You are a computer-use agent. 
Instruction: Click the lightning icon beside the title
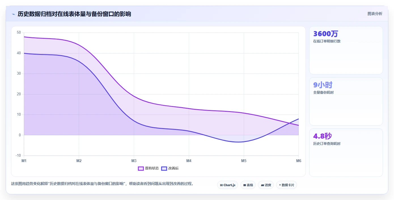coord(13,14)
